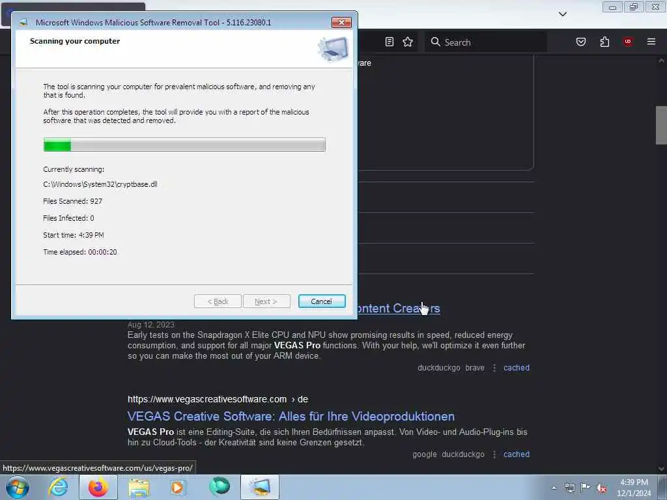667x500 pixels.
Task: Click the muted volume tray icon
Action: (x=601, y=488)
